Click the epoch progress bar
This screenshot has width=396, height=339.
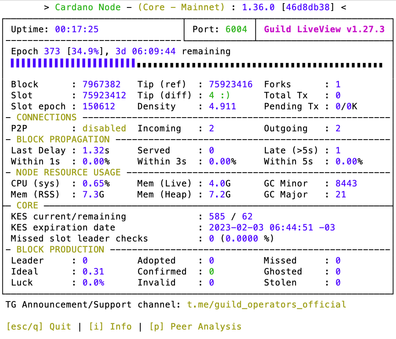point(196,63)
